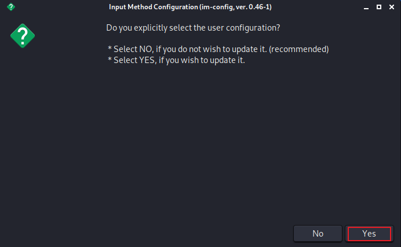The height and width of the screenshot is (247, 401).
Task: Click the "(recommended)" word
Action: click(x=301, y=49)
